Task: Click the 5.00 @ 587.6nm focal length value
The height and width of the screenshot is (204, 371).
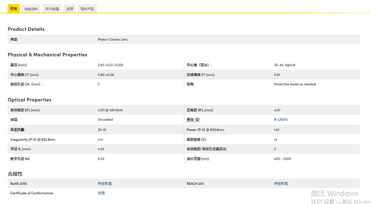Action: tap(110, 110)
